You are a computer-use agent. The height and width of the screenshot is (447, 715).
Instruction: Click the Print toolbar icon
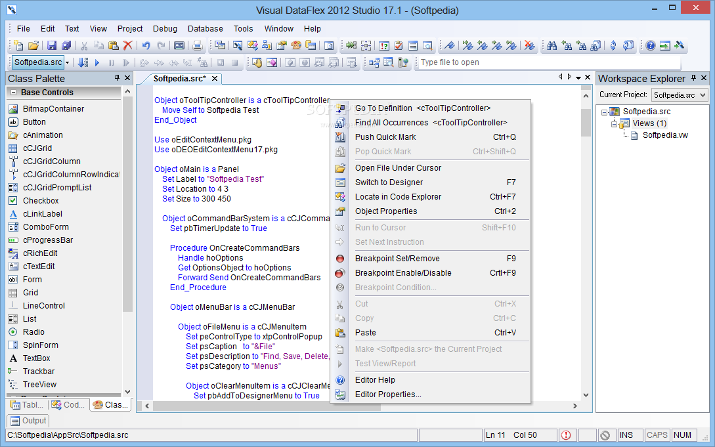pyautogui.click(x=197, y=45)
